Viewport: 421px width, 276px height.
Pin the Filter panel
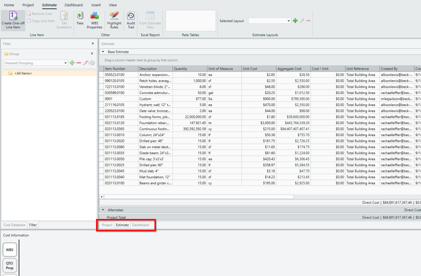pos(92,43)
